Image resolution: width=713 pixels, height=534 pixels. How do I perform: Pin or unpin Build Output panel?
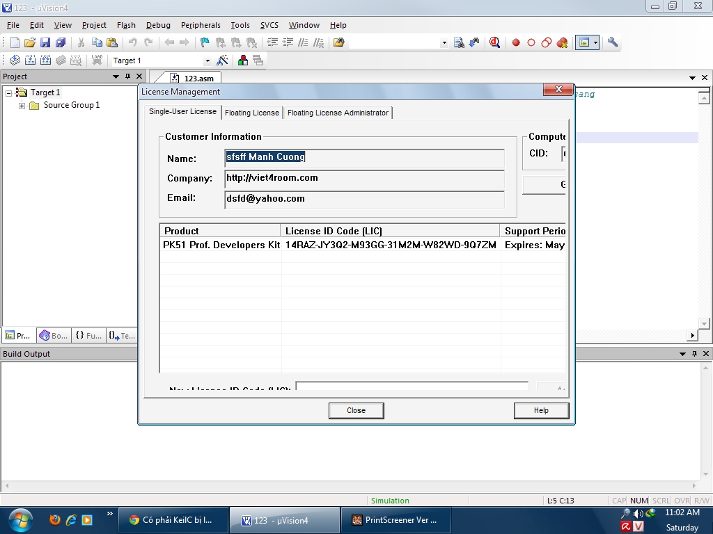[x=694, y=354]
